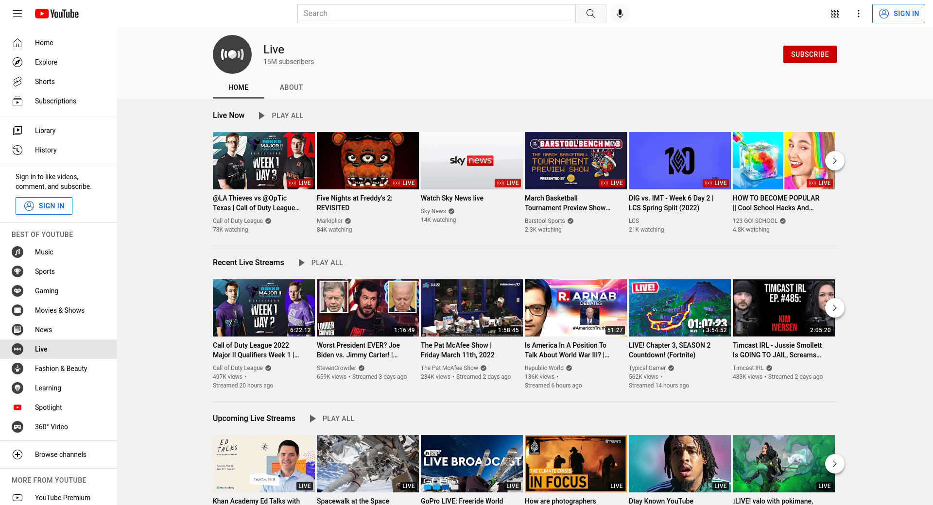Viewport: 933px width, 505px height.
Task: Open the three-dot settings menu
Action: coord(859,14)
